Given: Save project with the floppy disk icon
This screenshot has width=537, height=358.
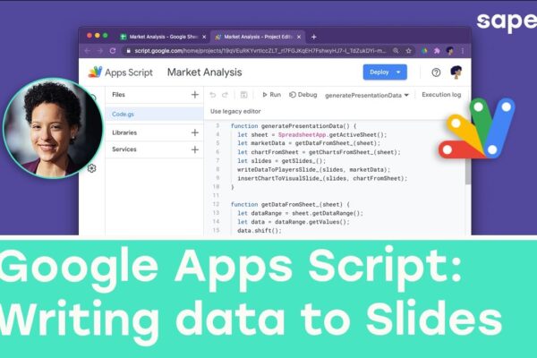Looking at the screenshot, I should (x=243, y=95).
